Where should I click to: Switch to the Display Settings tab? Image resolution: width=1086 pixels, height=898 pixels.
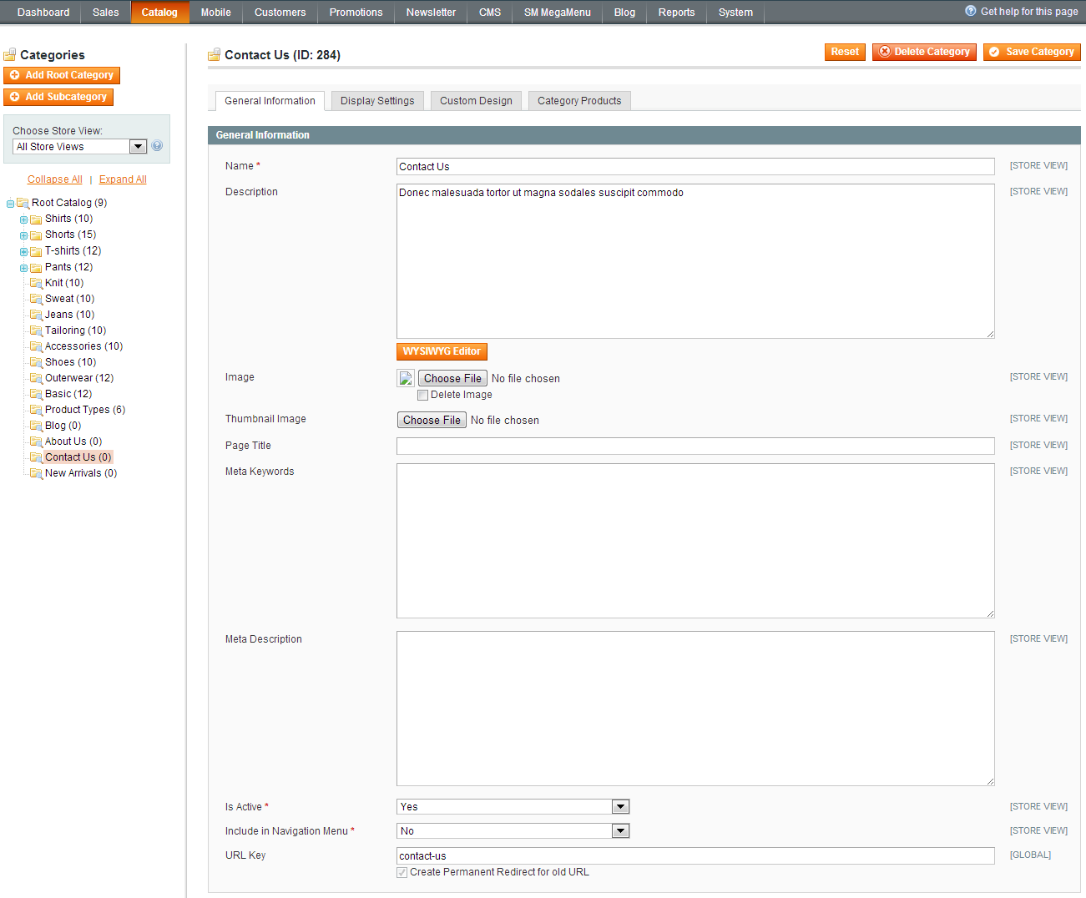377,101
